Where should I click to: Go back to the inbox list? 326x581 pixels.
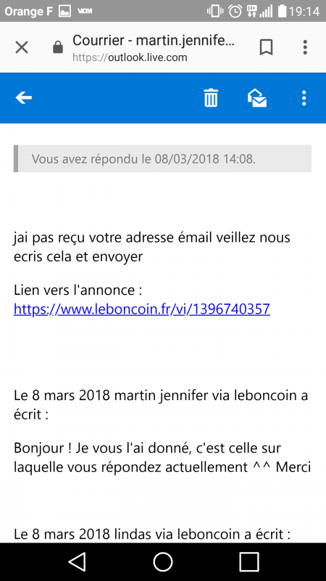[x=24, y=98]
